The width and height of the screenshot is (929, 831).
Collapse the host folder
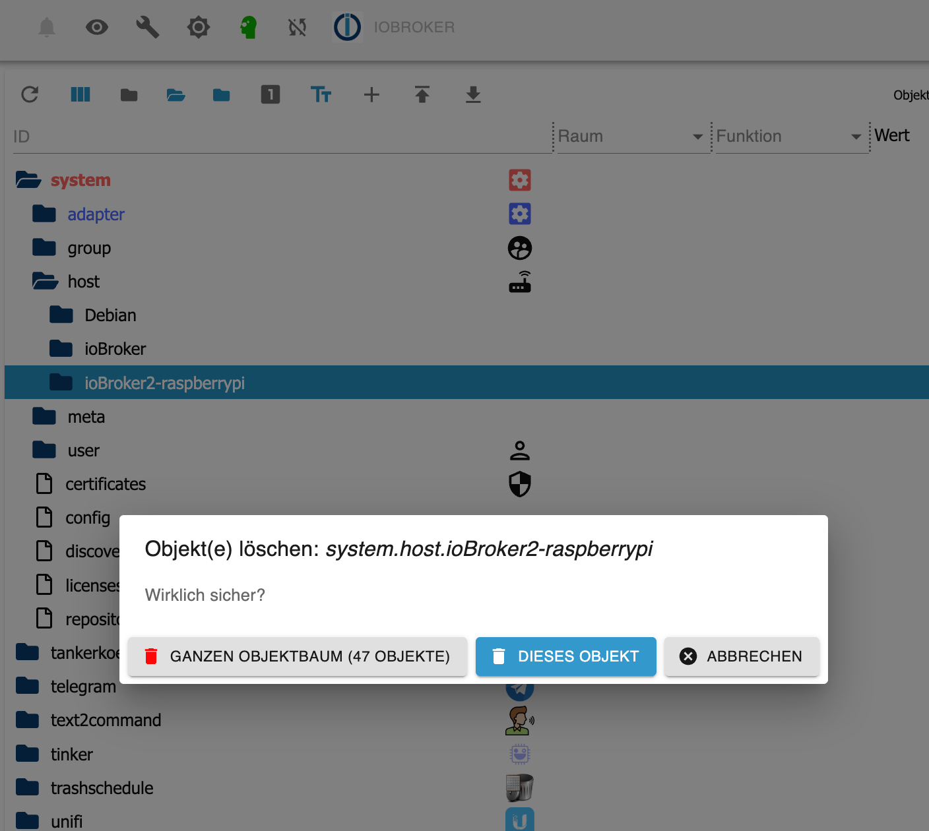point(46,281)
